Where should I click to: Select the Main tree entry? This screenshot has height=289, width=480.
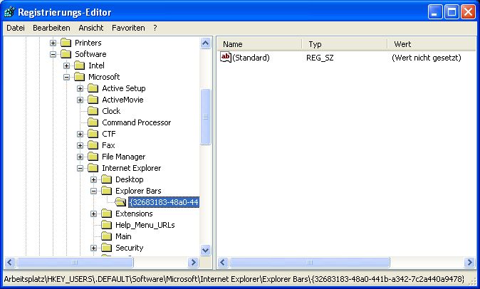pos(123,236)
